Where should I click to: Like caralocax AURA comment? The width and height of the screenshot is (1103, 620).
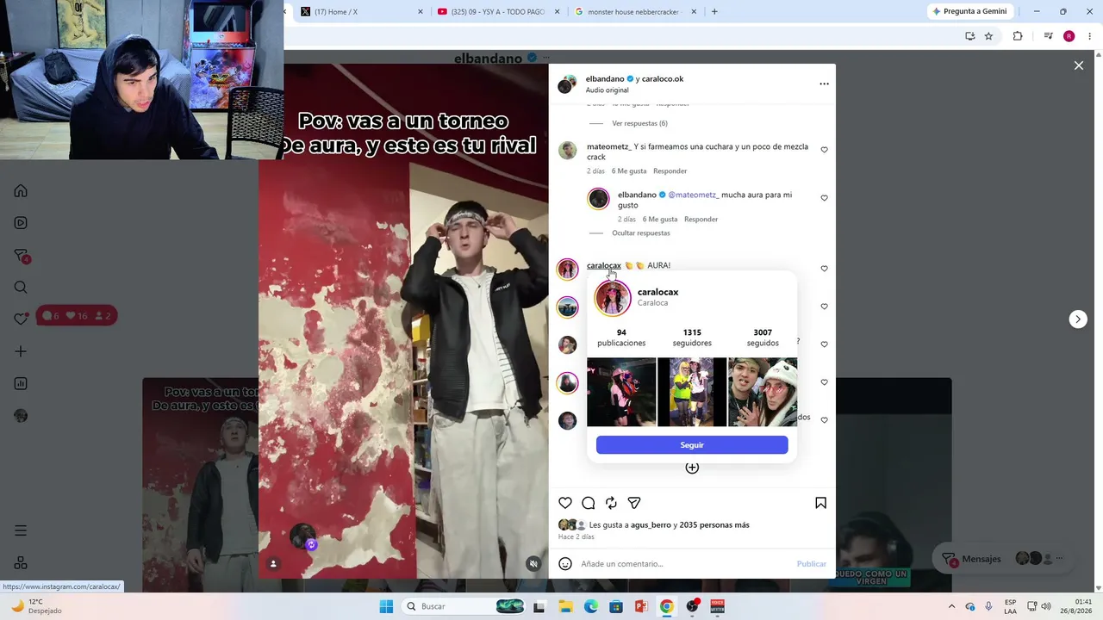pyautogui.click(x=824, y=269)
